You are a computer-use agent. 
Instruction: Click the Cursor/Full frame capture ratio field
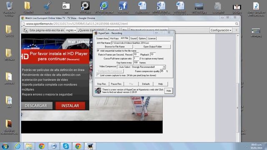(136, 58)
